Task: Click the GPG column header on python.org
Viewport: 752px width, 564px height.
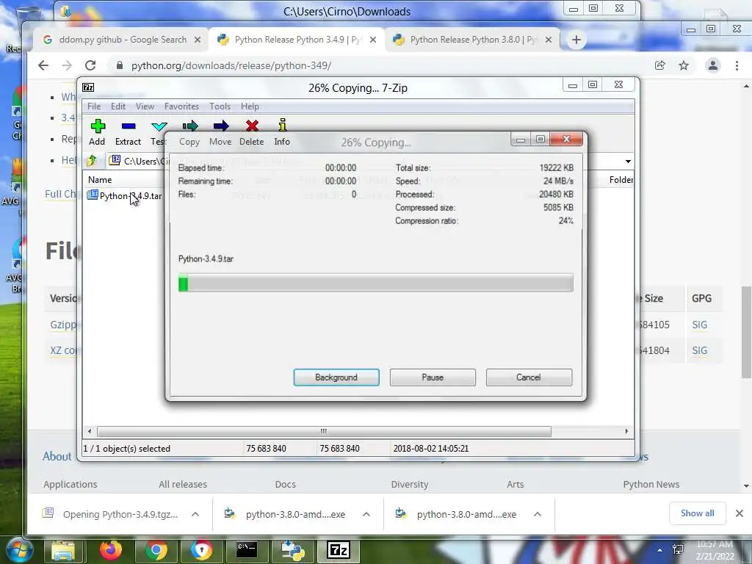Action: (701, 298)
